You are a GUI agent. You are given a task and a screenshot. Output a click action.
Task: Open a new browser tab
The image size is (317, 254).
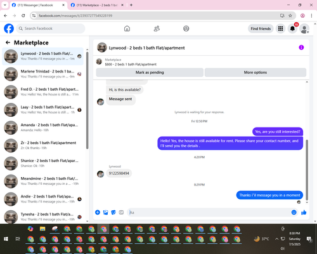(x=131, y=5)
